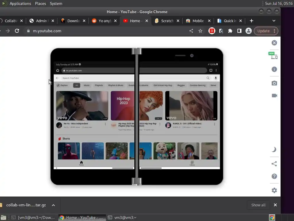Click the forward navigation arrow in Chrome
294x221 pixels.
(8, 31)
